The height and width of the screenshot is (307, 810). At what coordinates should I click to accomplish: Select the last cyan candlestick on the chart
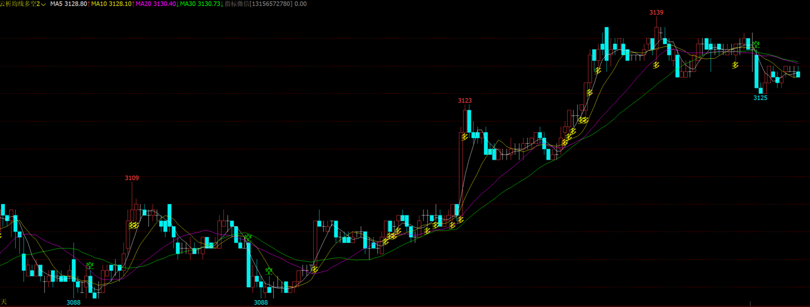pos(798,74)
